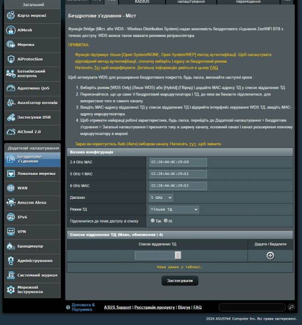Open Системний журнал icon
This screenshot has height=325, width=302.
(11, 275)
